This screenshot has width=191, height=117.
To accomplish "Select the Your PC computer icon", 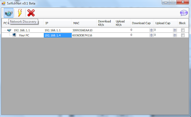I will pos(14,35).
